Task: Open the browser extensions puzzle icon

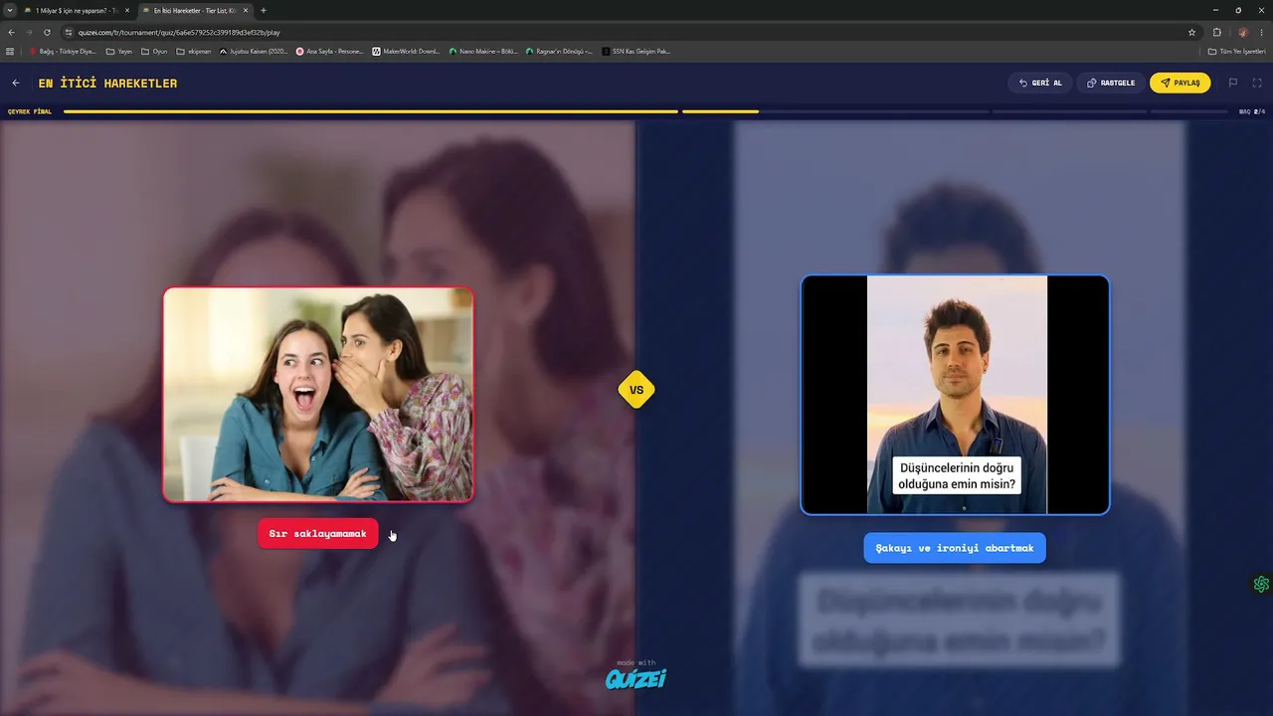Action: (1216, 32)
